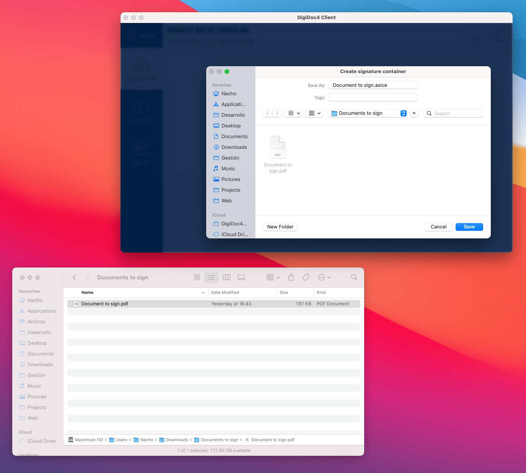Open the search icon in Finder toolbar

tap(354, 277)
